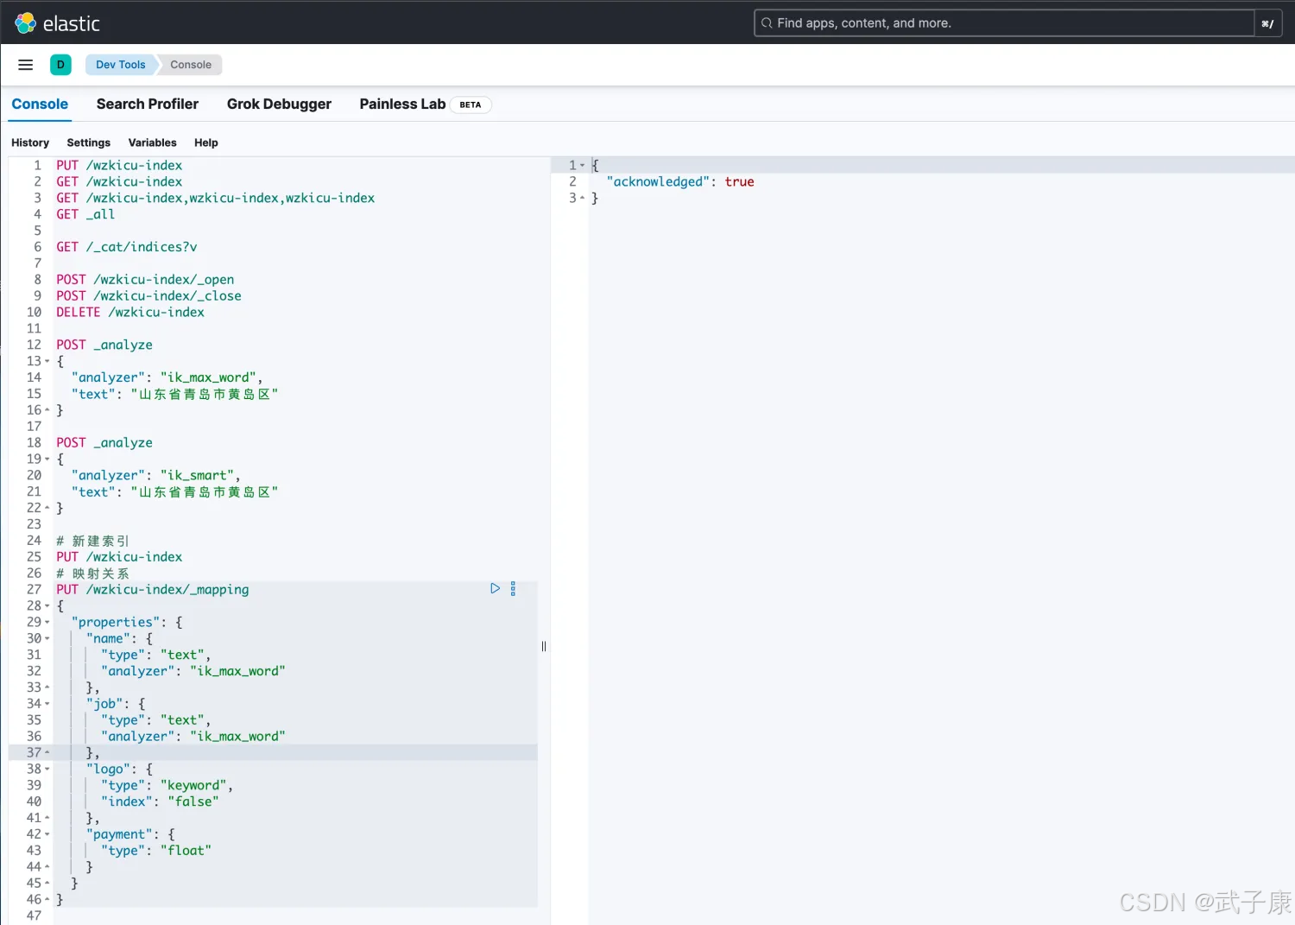Collapse the code block at line 13
This screenshot has width=1295, height=925.
coord(47,362)
